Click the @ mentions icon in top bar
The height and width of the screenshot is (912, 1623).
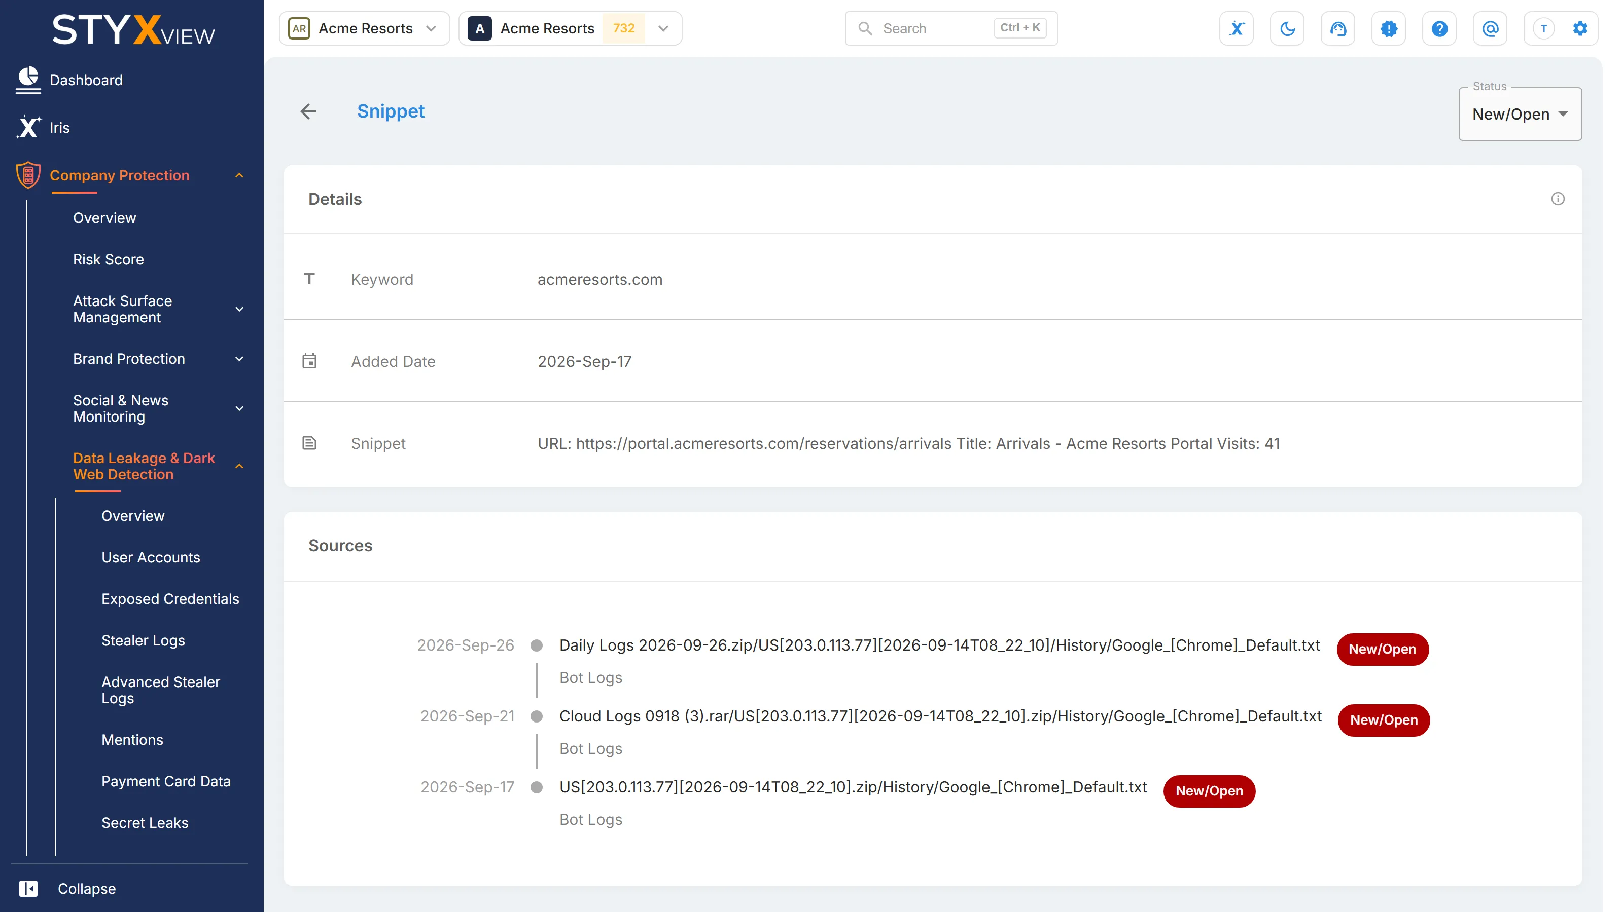coord(1490,28)
